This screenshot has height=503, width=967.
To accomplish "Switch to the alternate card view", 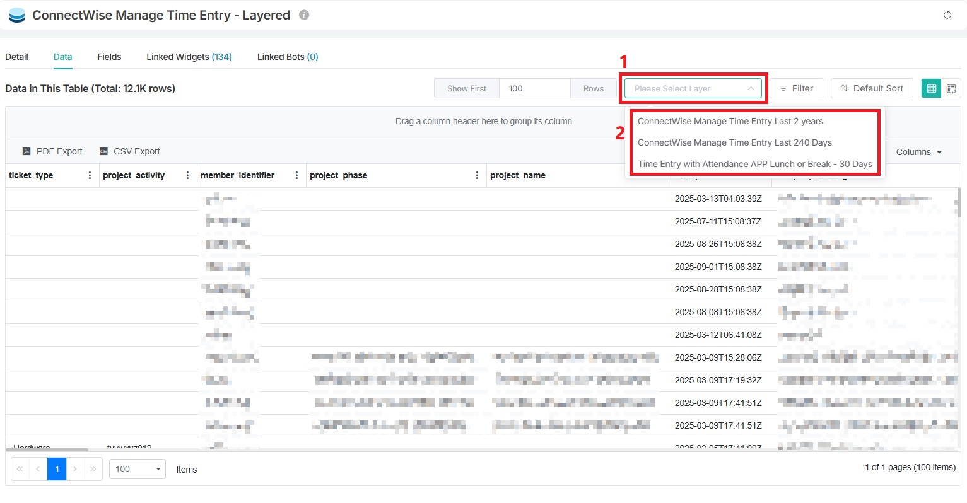I will pos(951,89).
